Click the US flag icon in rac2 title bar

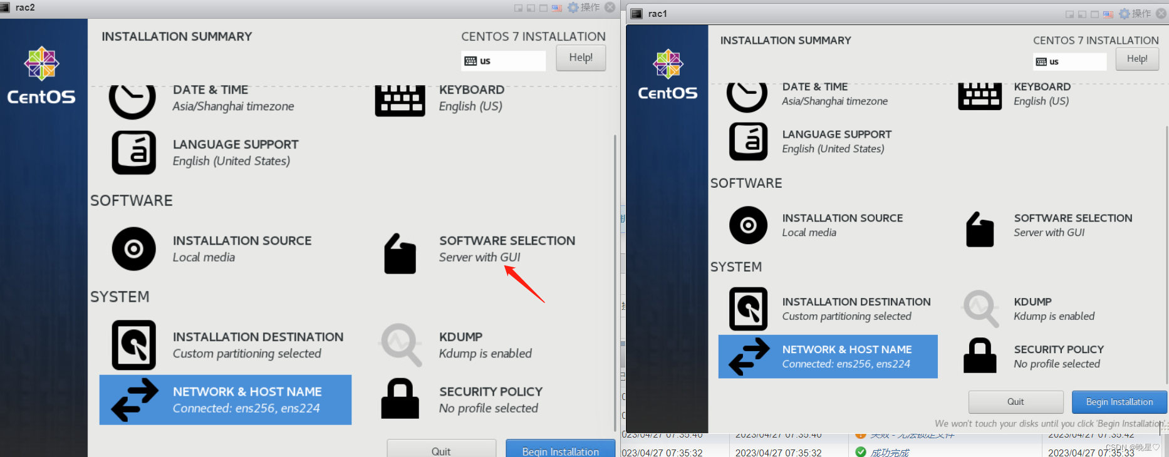tap(556, 8)
